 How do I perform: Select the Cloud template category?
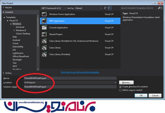click(15, 43)
